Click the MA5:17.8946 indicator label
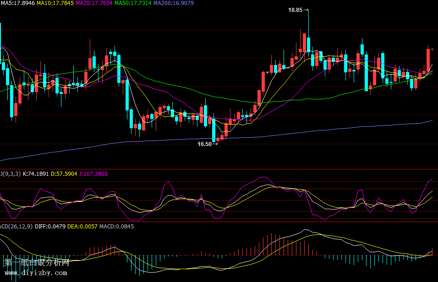Image resolution: width=438 pixels, height=282 pixels. (17, 3)
